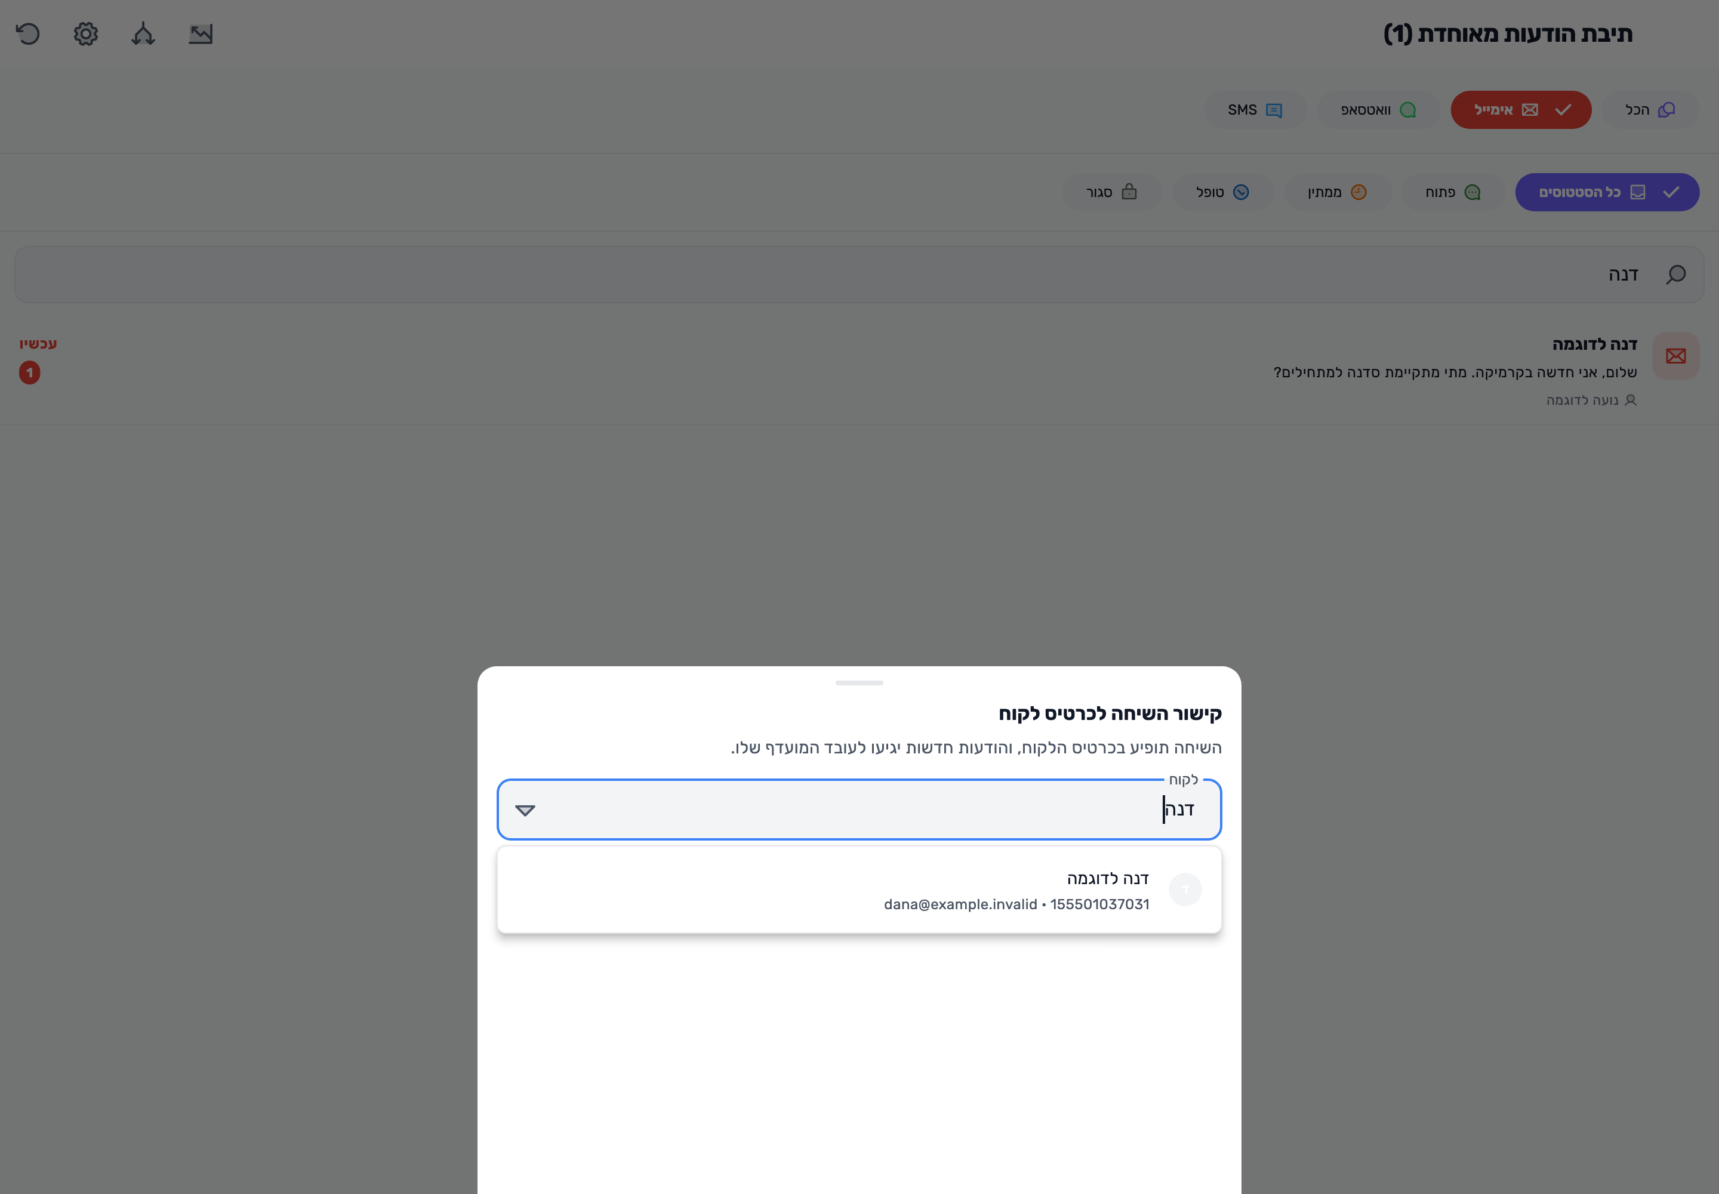Select the SMS channel filter
The image size is (1719, 1194).
pos(1256,110)
